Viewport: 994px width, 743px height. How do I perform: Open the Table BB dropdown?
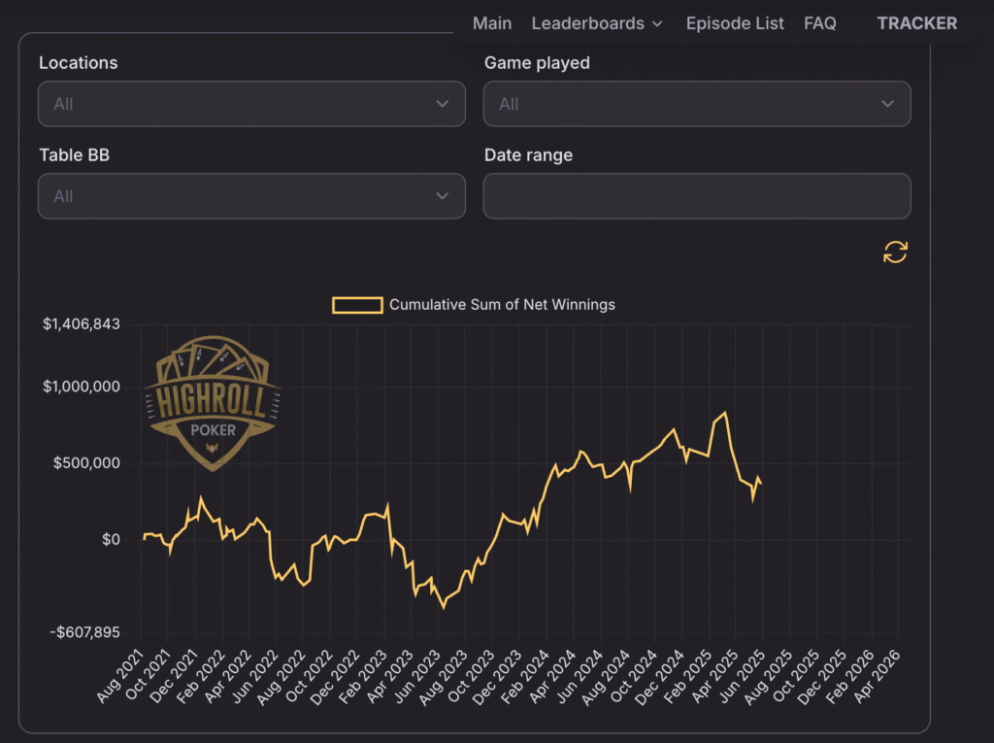(251, 196)
